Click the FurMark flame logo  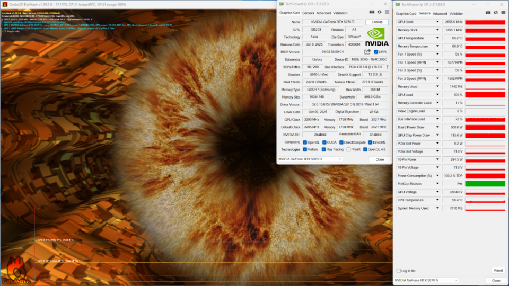click(x=15, y=271)
